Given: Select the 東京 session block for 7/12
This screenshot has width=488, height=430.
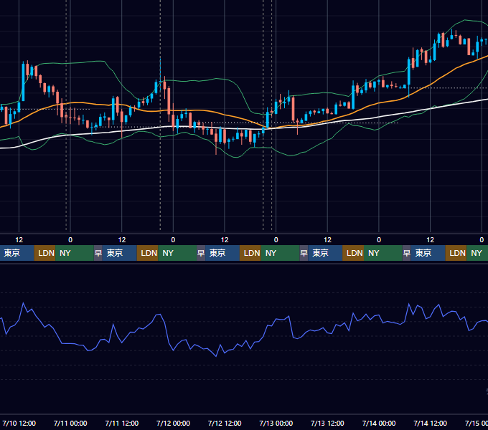Looking at the screenshot, I should (222, 253).
